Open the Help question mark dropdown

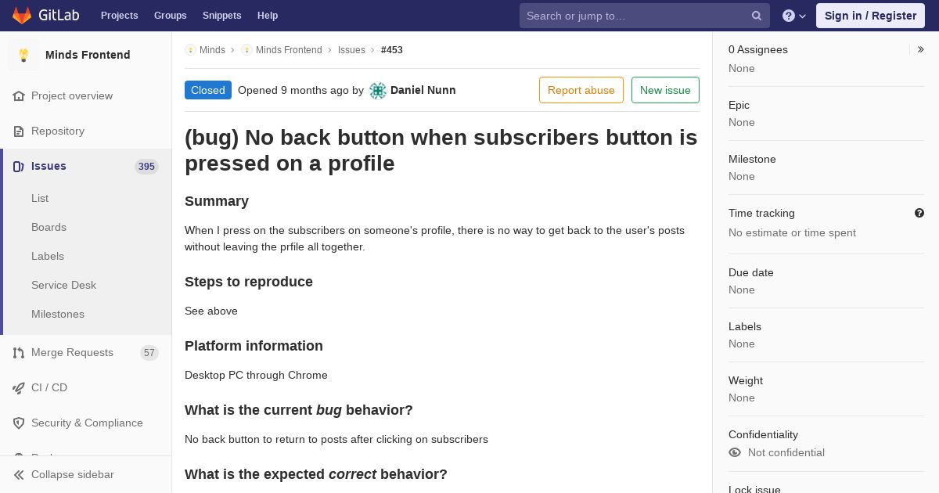(x=794, y=16)
